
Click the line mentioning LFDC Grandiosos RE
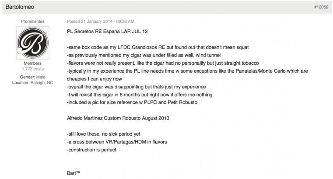(158, 47)
